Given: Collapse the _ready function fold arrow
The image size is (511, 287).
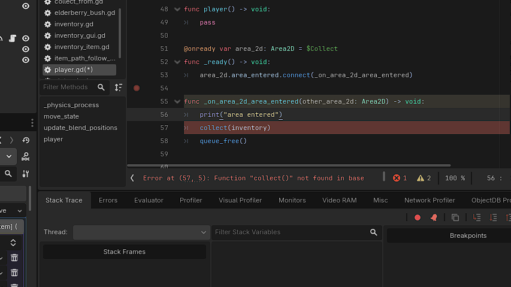Looking at the screenshot, I should 177,62.
